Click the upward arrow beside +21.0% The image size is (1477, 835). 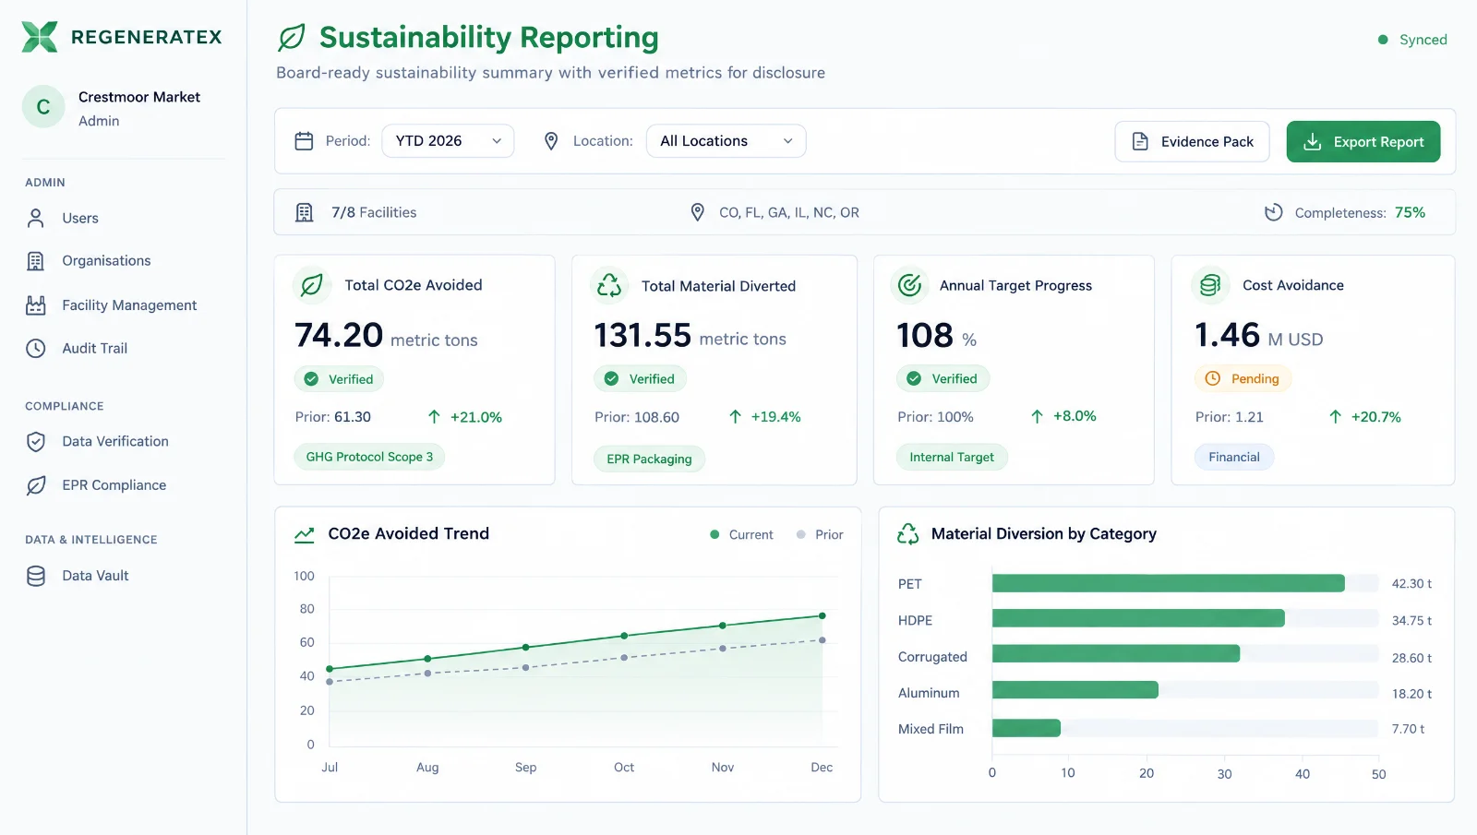pyautogui.click(x=434, y=417)
